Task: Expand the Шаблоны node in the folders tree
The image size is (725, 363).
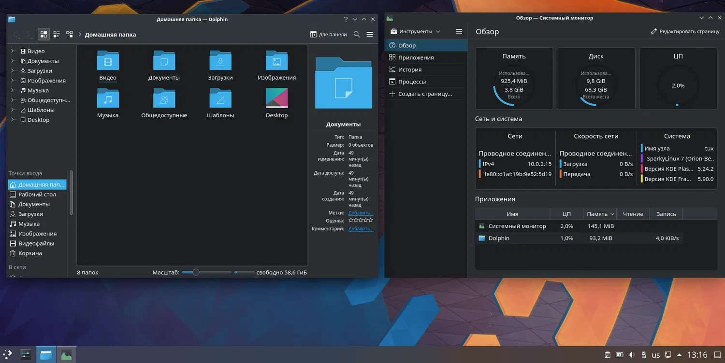Action: coord(13,110)
